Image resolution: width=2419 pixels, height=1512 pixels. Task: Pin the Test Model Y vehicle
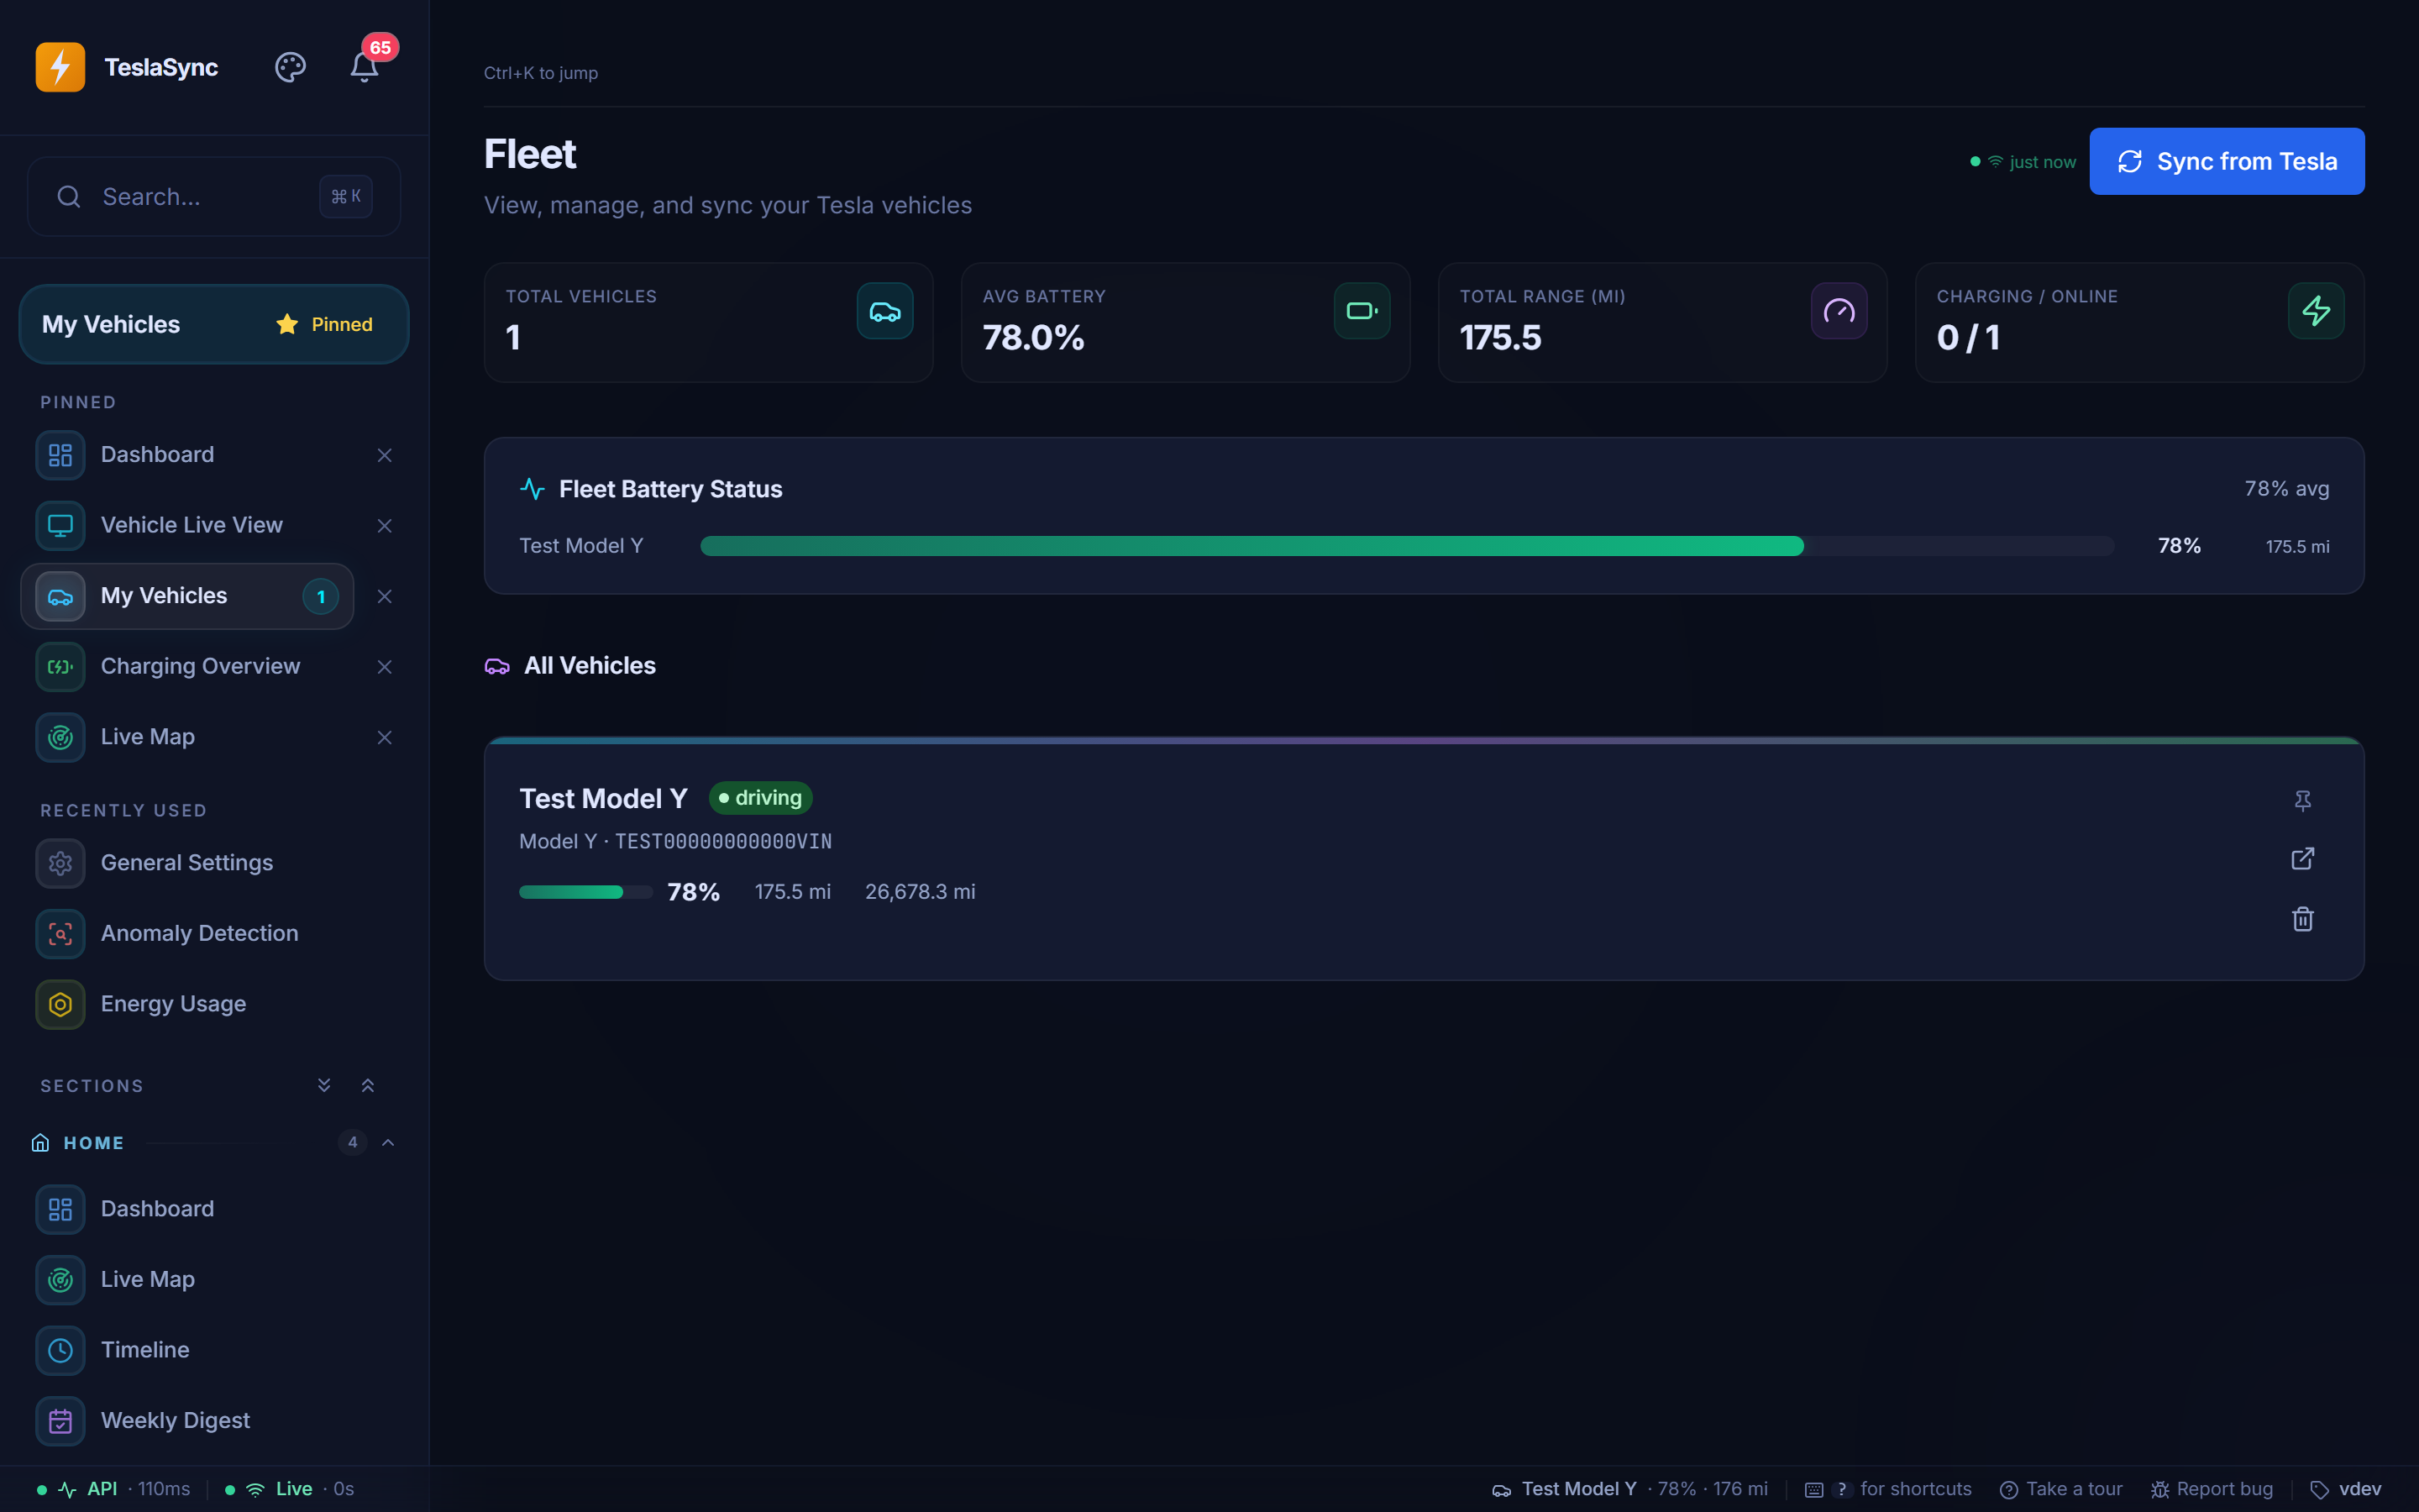tap(2302, 800)
